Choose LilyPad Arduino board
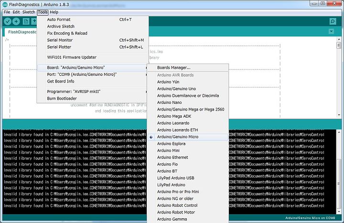This screenshot has width=344, height=223. (x=188, y=185)
